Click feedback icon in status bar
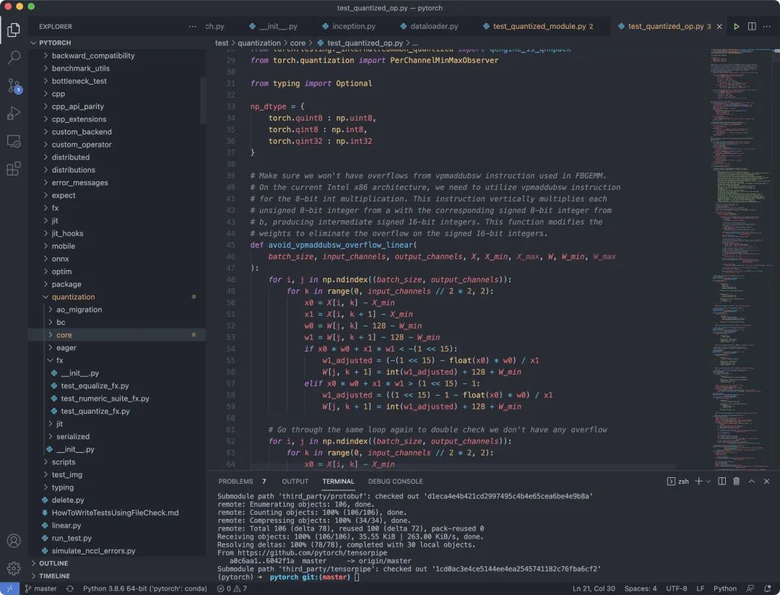Viewport: 780px width, 595px height. [x=750, y=589]
